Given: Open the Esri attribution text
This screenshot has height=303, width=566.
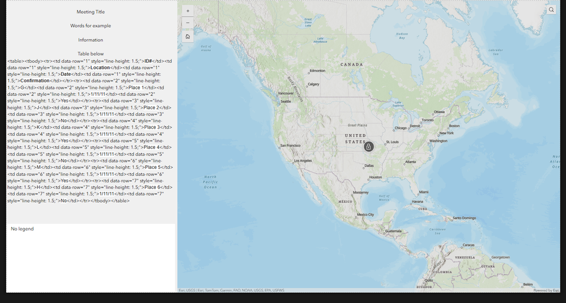Looking at the screenshot, I should click(x=231, y=290).
